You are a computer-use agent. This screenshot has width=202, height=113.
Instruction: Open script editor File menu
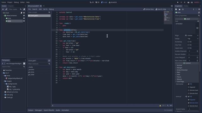point(29,9)
